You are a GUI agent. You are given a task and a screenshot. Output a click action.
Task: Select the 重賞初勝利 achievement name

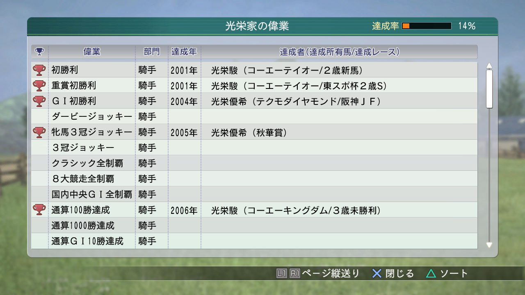coord(74,86)
